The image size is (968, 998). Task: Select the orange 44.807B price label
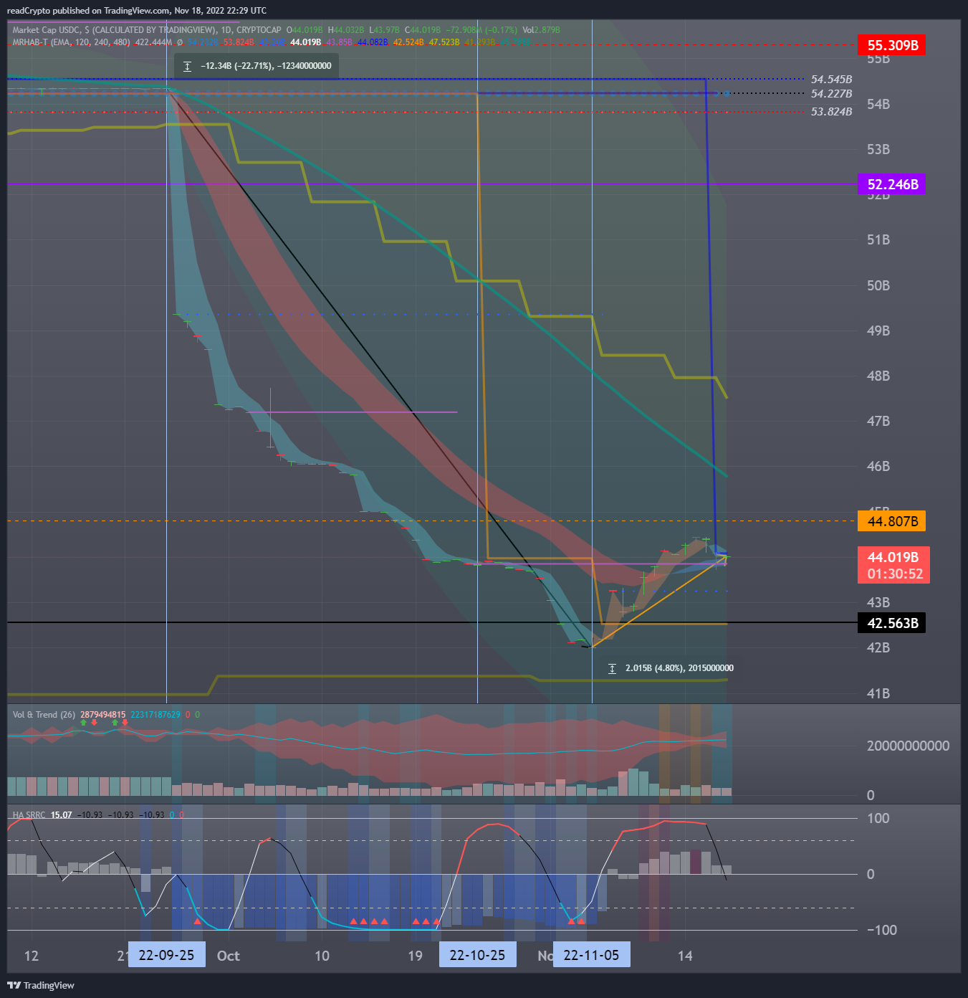click(x=892, y=521)
